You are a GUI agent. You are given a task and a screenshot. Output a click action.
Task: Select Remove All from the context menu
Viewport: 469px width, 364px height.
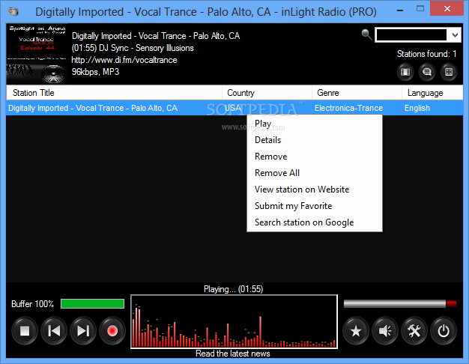(315, 173)
